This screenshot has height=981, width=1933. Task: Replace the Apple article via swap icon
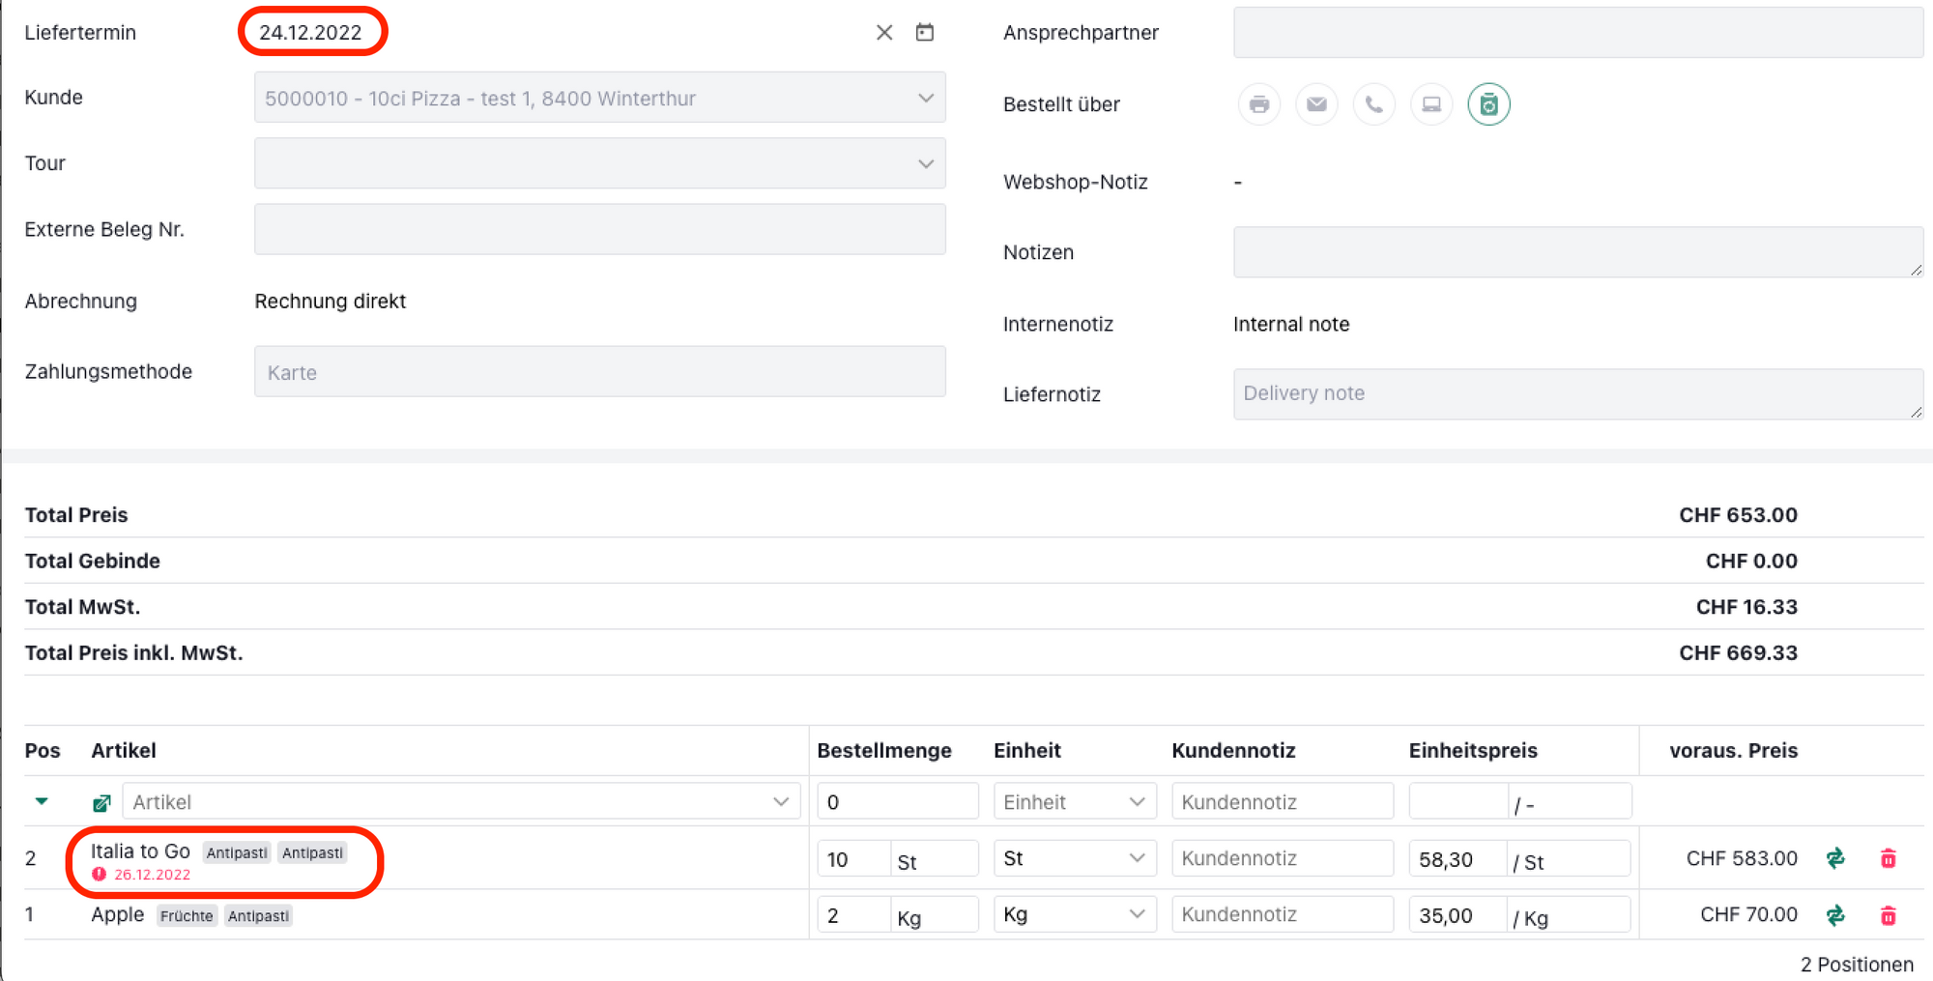1835,915
